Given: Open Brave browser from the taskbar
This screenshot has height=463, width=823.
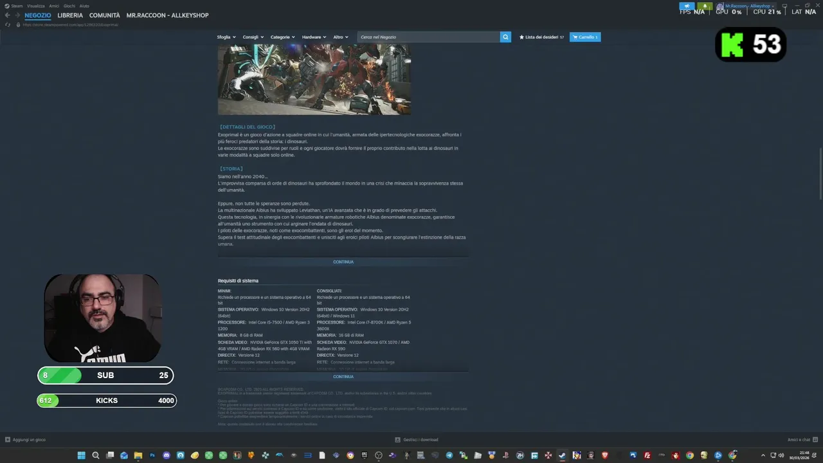Looking at the screenshot, I should pos(604,455).
